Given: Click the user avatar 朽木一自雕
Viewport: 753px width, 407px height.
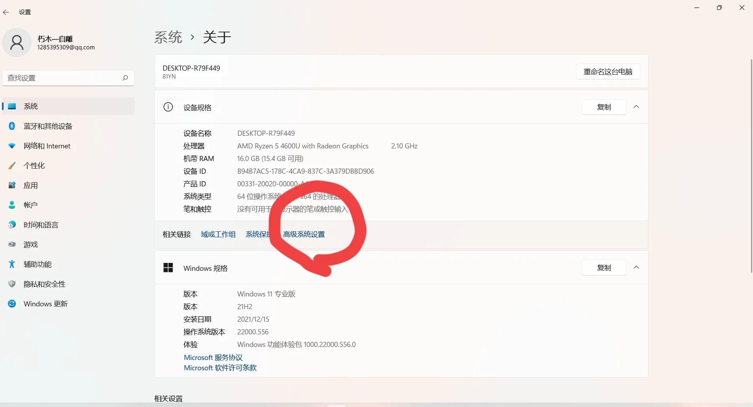Looking at the screenshot, I should (17, 42).
